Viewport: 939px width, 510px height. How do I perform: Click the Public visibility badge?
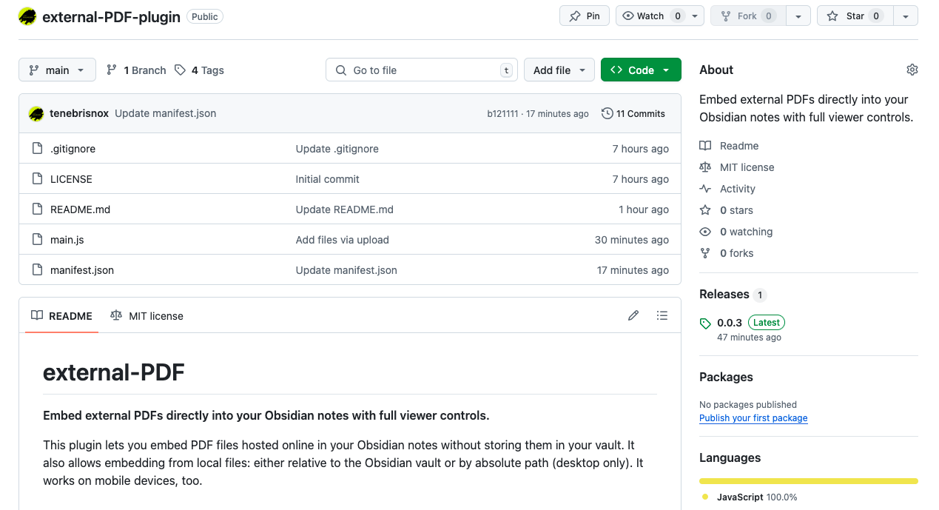click(205, 16)
